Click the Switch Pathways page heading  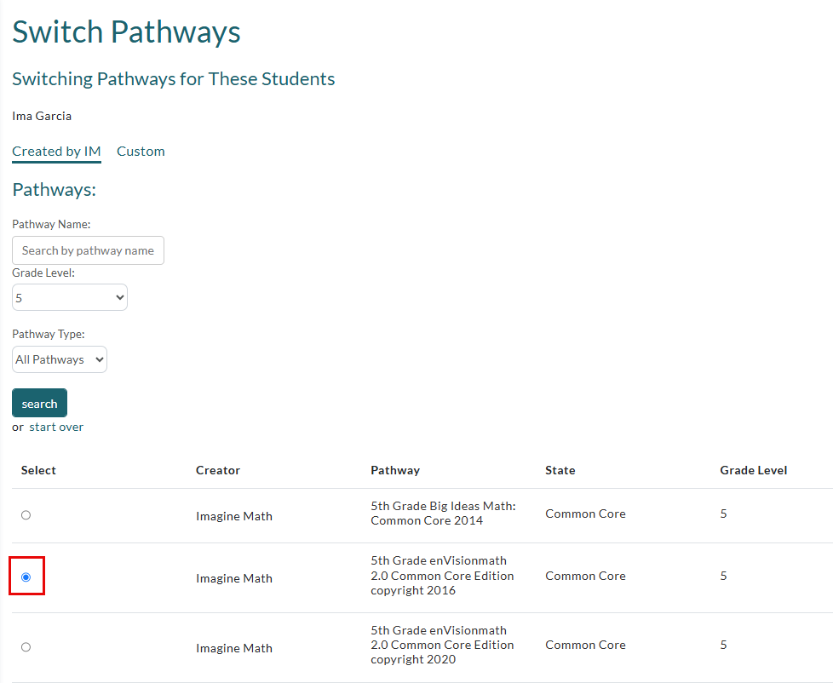[x=126, y=32]
